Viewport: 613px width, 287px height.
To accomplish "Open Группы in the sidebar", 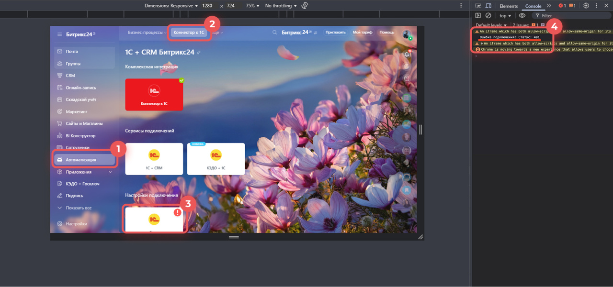I will point(84,63).
